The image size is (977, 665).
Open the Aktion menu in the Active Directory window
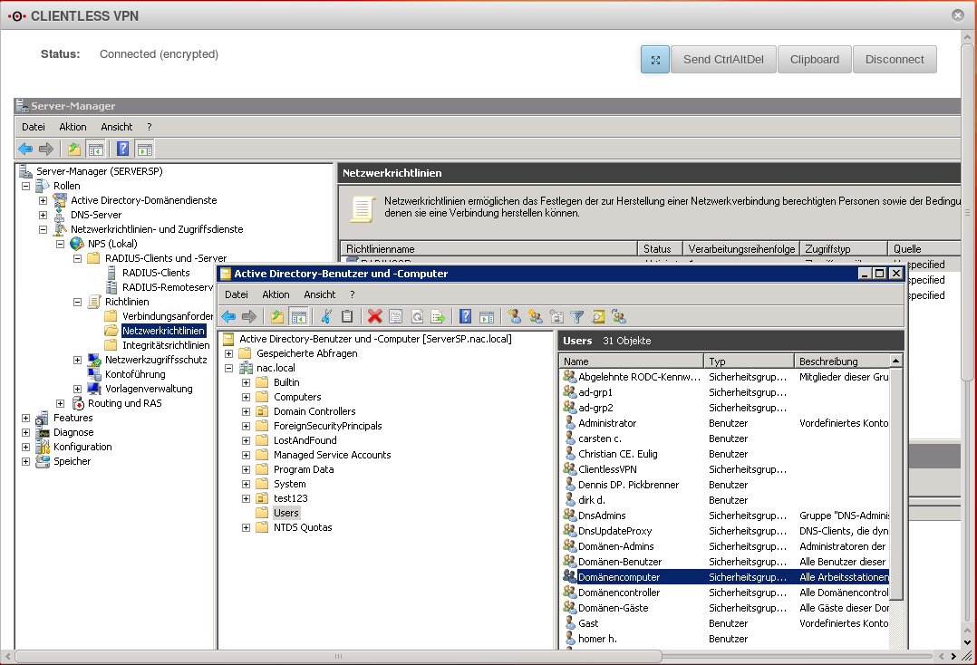pos(276,294)
